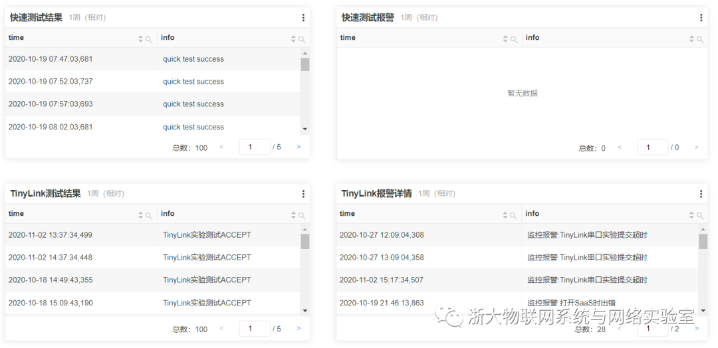Click 1周 (相对) time range of 快速测试结果
The width and height of the screenshot is (718, 348).
tap(88, 18)
